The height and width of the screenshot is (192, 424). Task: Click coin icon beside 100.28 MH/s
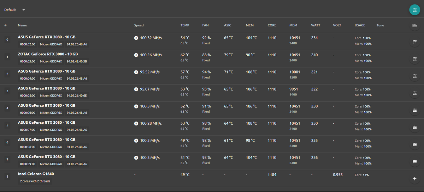136,123
